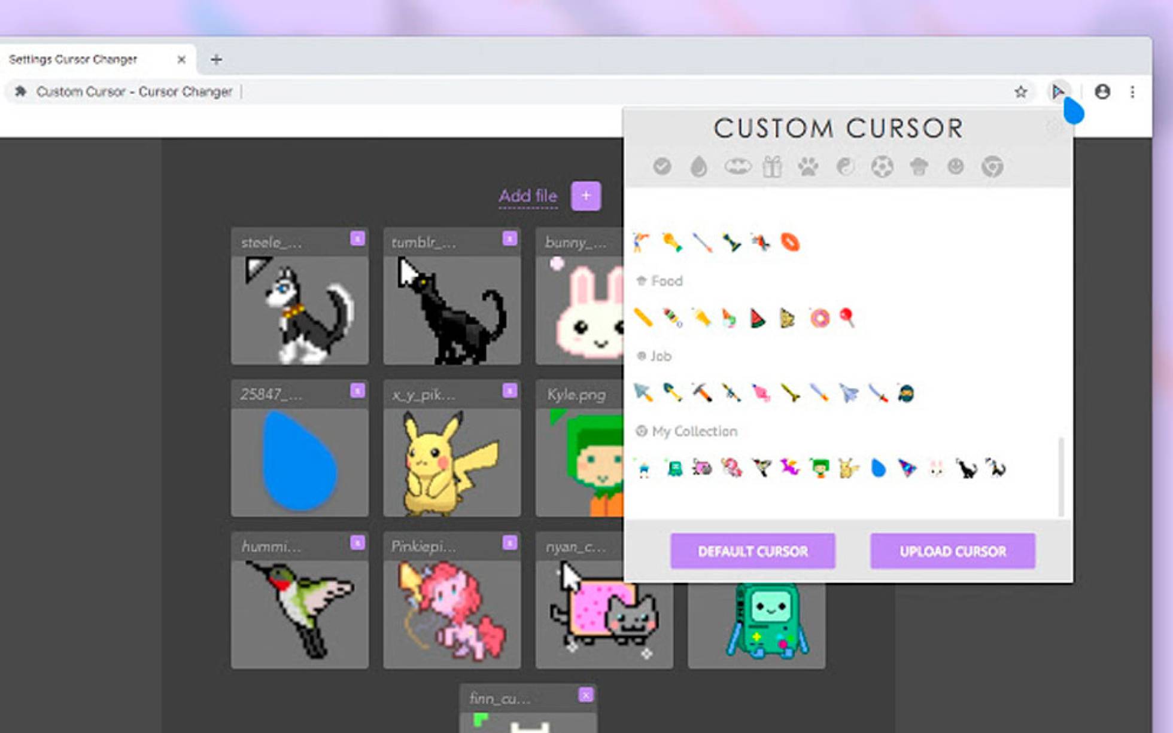Pick the red lollipop cursor

click(x=846, y=317)
